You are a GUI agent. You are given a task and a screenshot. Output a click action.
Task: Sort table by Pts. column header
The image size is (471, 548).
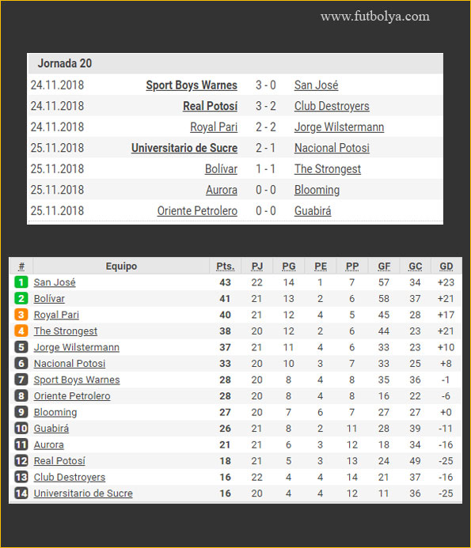point(226,266)
